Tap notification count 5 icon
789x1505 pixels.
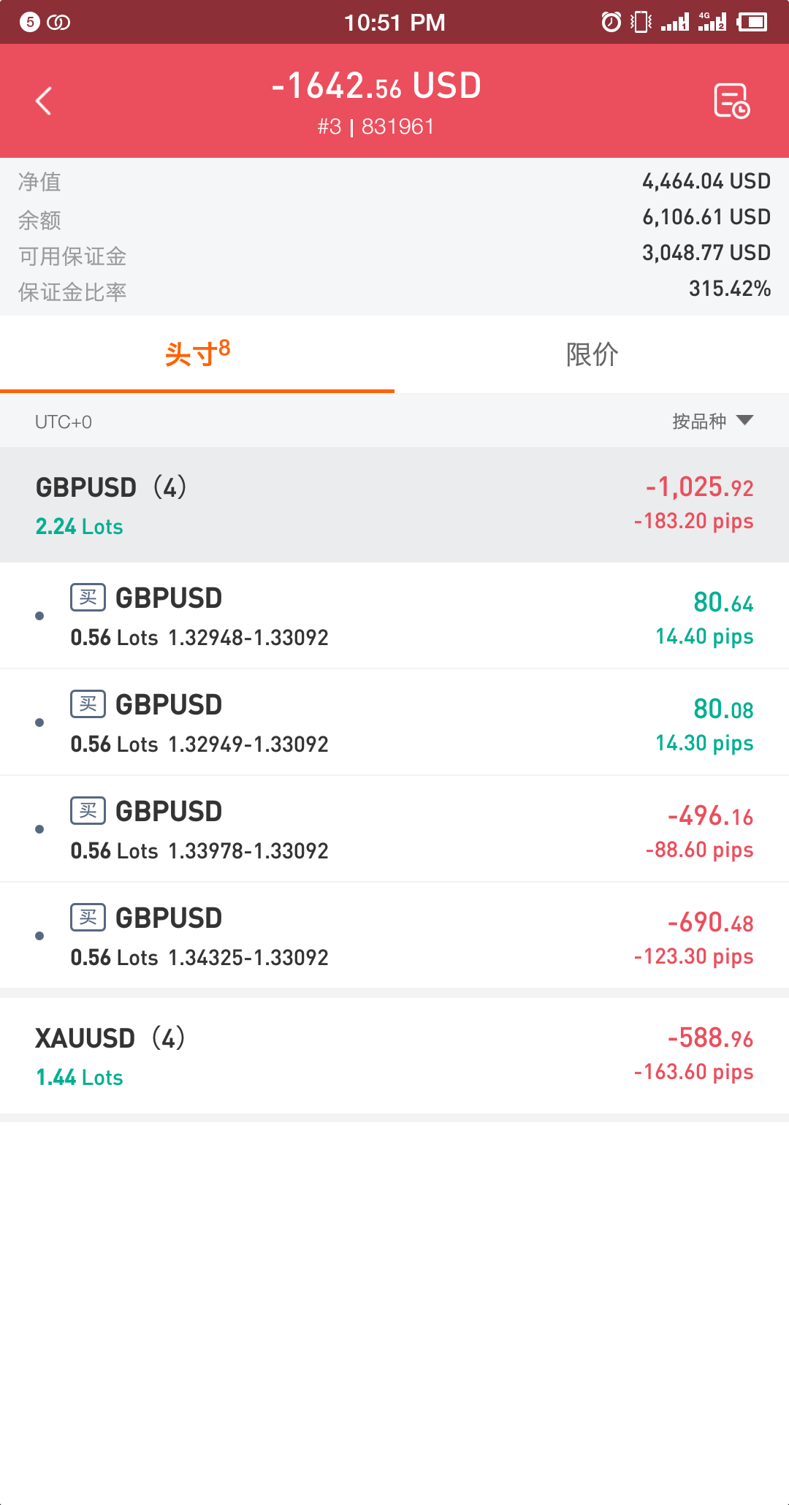tap(29, 22)
